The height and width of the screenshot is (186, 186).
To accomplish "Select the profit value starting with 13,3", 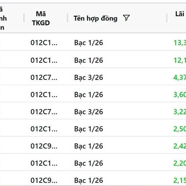I will click(x=179, y=43).
